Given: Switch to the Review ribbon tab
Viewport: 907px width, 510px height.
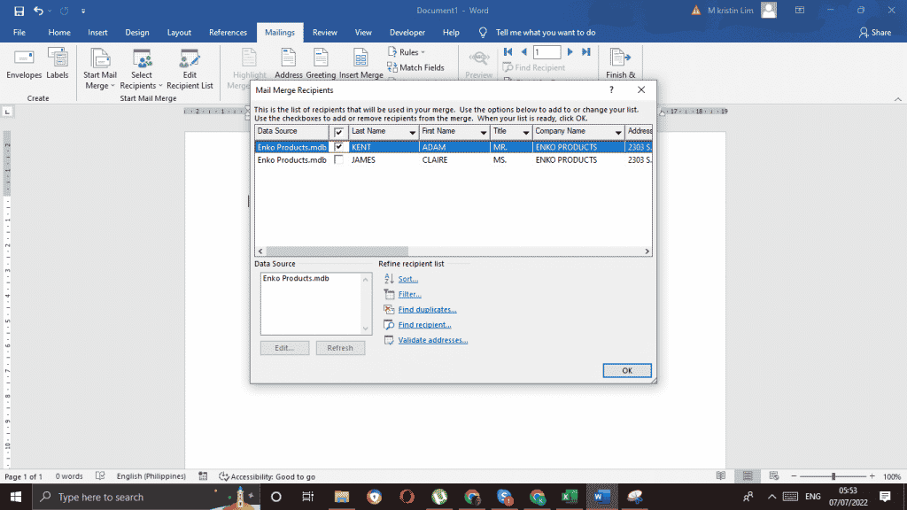Looking at the screenshot, I should coord(324,32).
